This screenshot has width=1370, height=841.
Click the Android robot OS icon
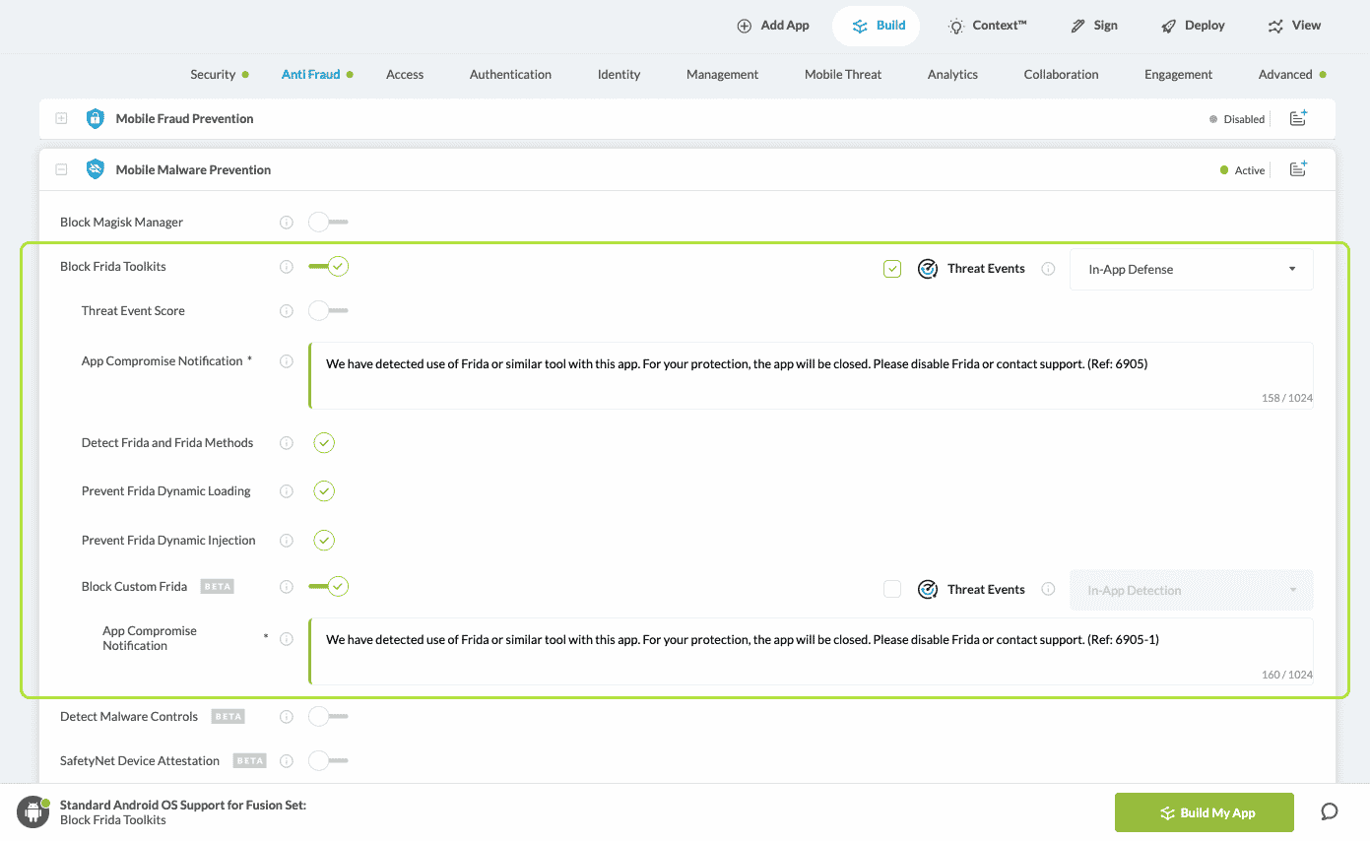[x=33, y=811]
